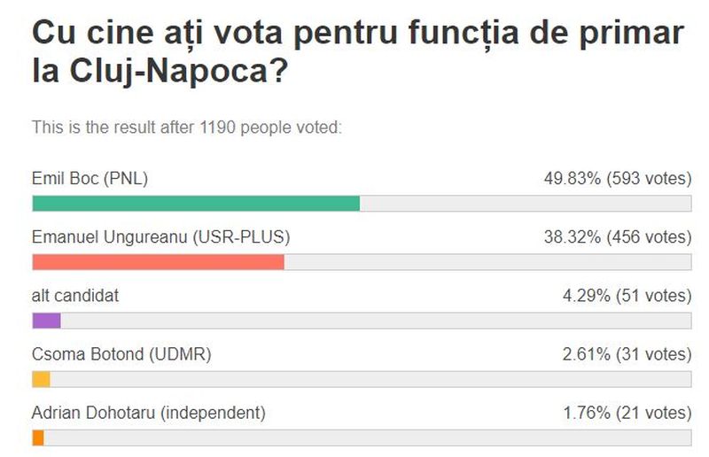Select the 'alt candidat' option label

coord(75,296)
